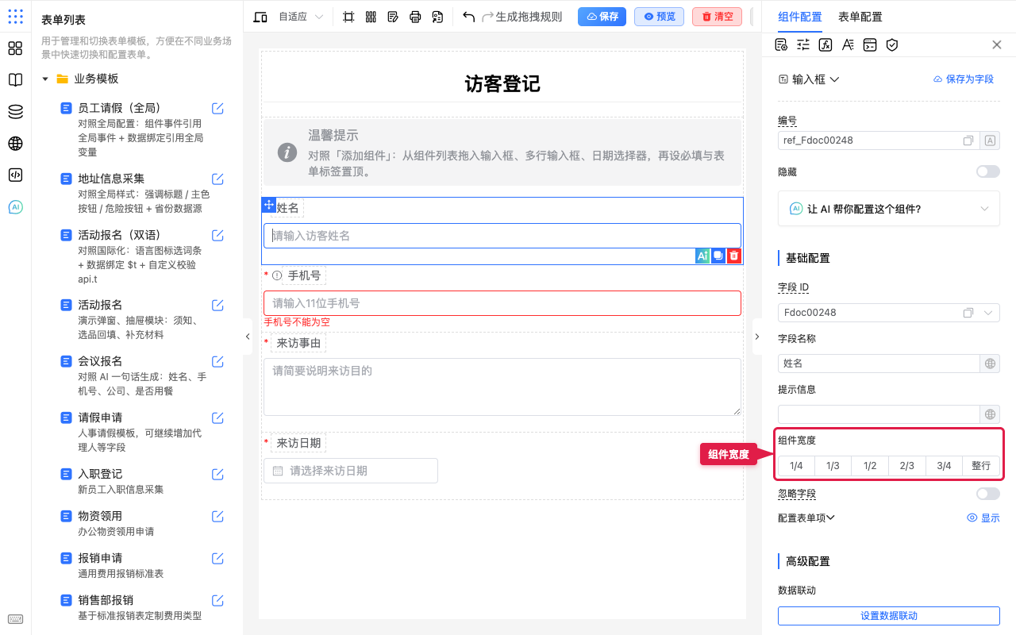Viewport: 1016px width, 635px height.
Task: Click the 预览 preview button
Action: point(659,17)
